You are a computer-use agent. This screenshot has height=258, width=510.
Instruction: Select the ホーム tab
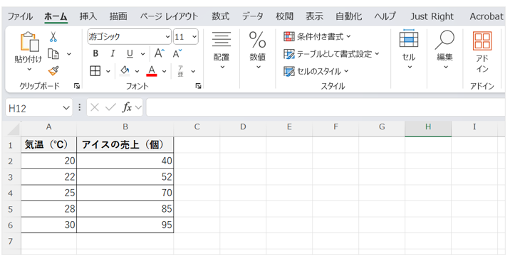(x=56, y=16)
